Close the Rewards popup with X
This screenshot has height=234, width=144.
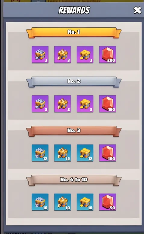[137, 10]
